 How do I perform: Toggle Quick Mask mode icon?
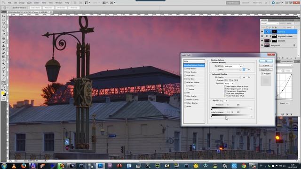(x=3, y=99)
